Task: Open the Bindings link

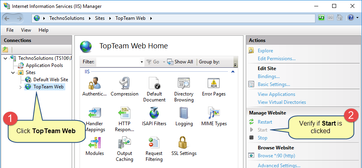Action: tap(269, 76)
